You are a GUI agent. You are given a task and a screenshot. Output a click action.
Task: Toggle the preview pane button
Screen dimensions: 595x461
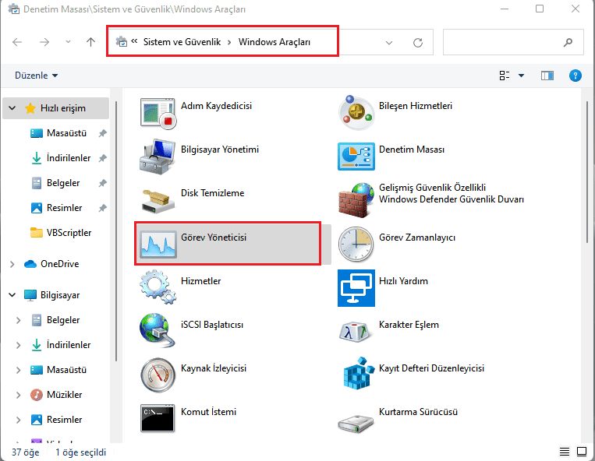point(547,76)
